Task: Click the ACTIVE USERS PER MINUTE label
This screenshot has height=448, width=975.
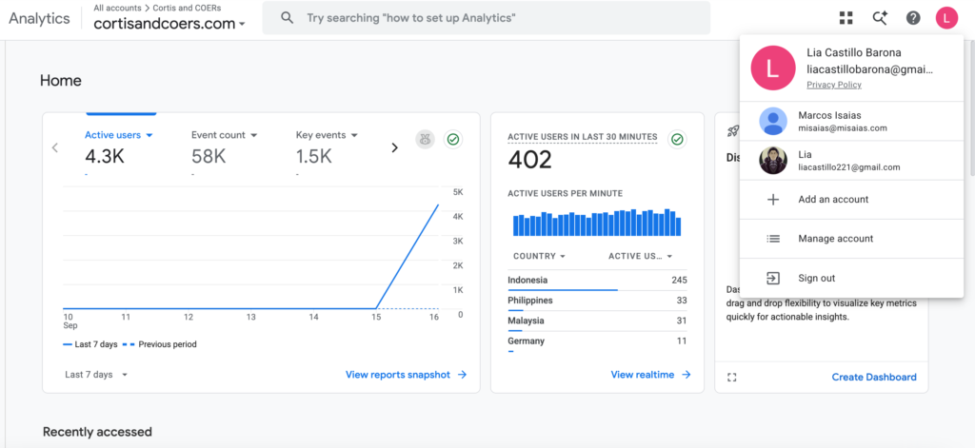Action: 566,193
